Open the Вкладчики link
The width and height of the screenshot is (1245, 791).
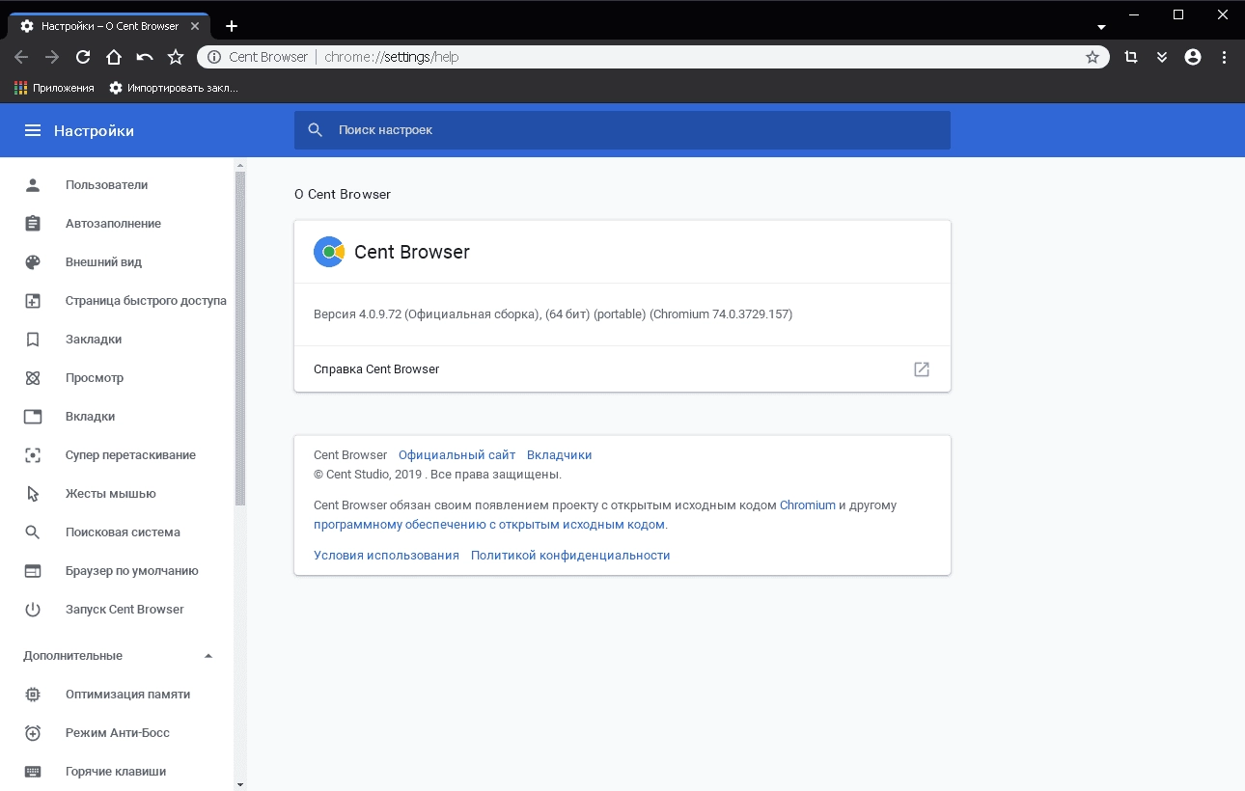pyautogui.click(x=559, y=454)
